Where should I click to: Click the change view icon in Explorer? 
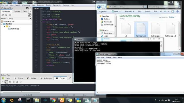[165, 11]
